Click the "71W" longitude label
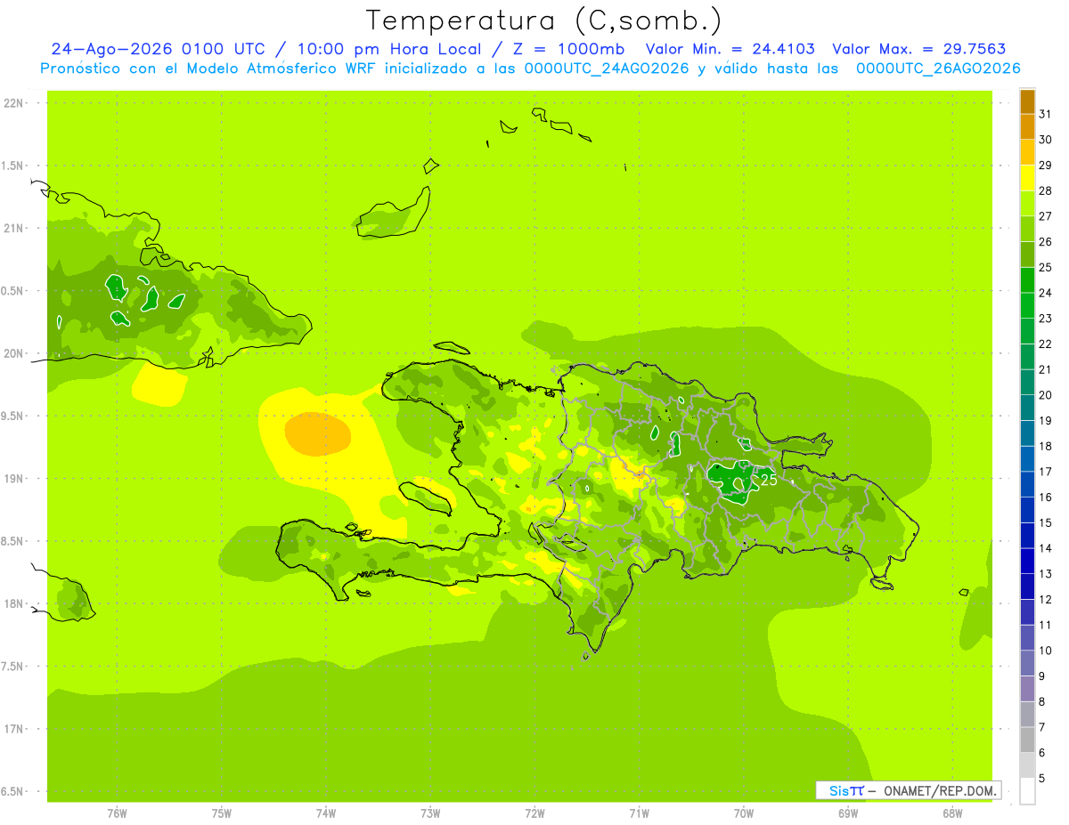 coord(639,813)
